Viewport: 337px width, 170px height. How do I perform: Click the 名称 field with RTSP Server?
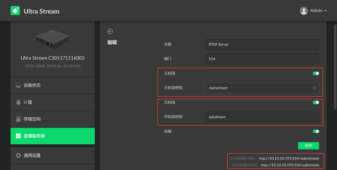262,44
